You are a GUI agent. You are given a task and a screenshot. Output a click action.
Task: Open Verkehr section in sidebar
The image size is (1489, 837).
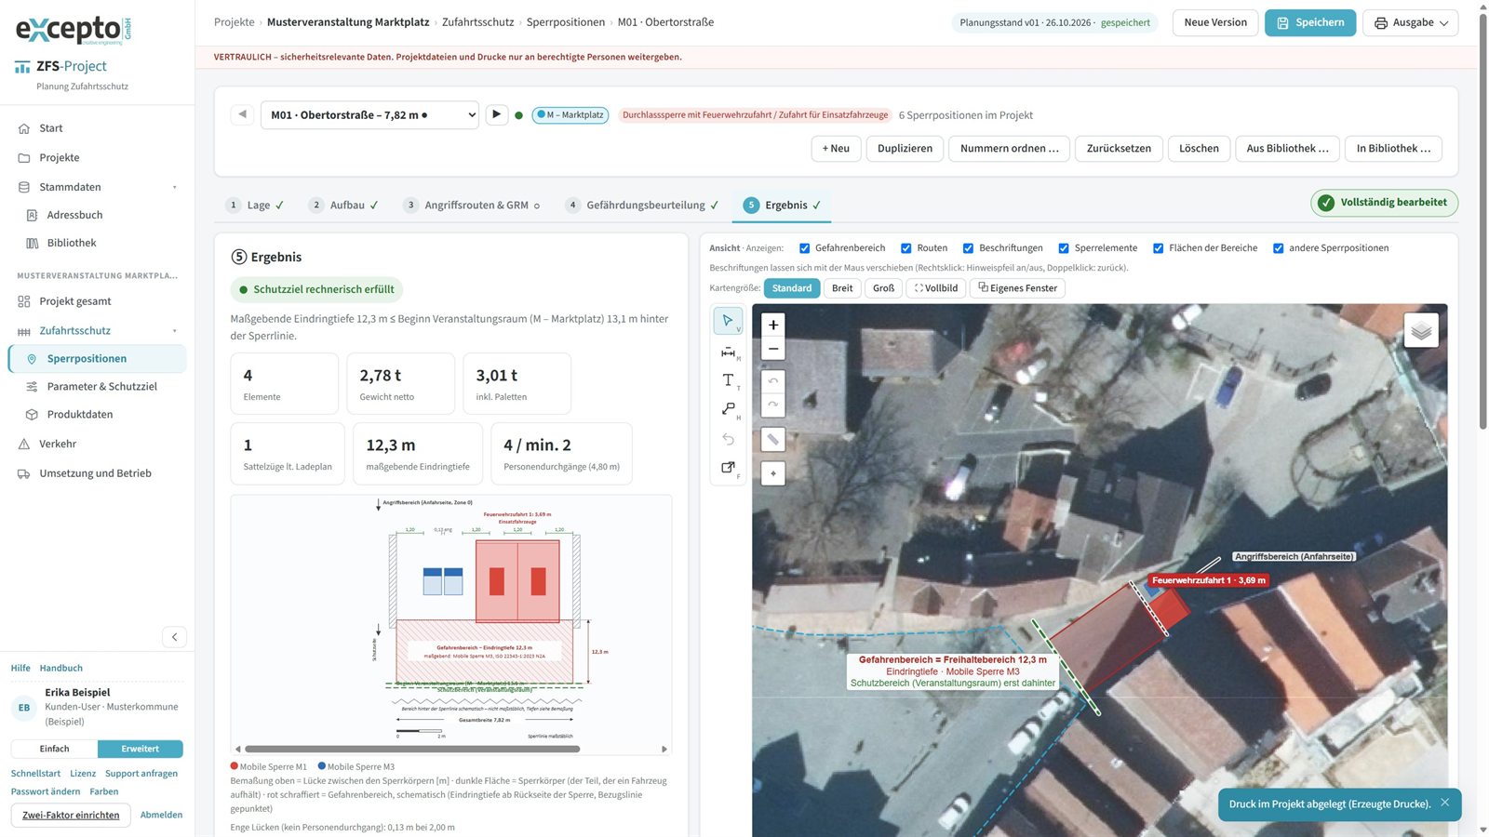58,445
